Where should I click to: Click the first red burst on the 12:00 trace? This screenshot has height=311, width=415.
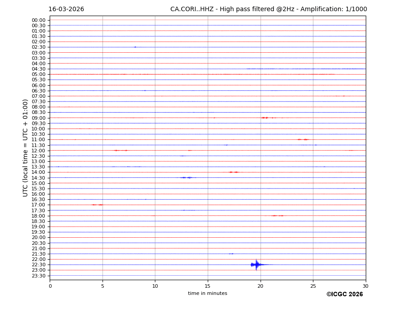pos(120,151)
